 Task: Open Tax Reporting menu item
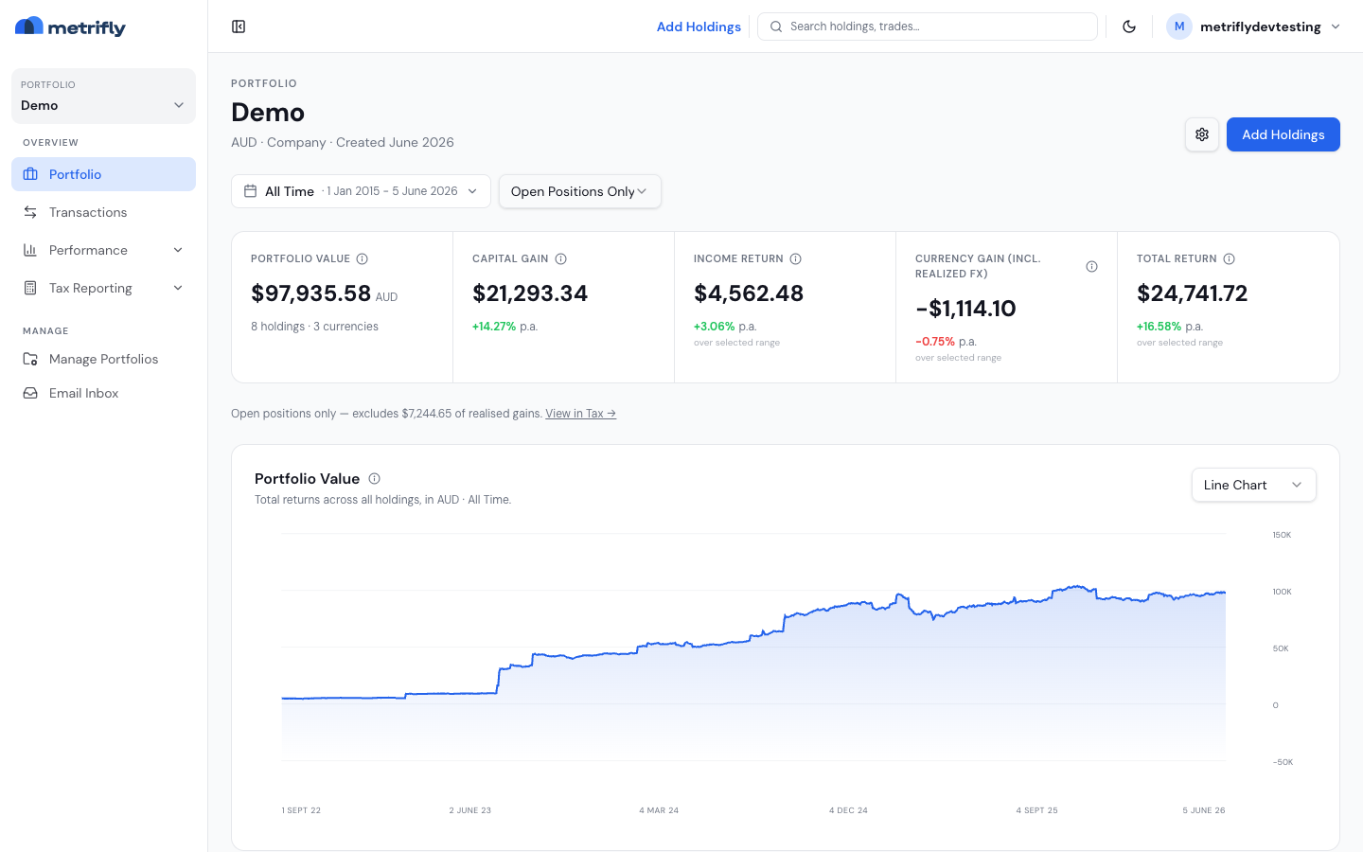click(103, 288)
